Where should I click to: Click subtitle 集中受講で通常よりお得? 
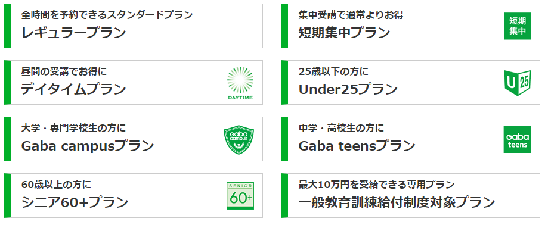click(x=351, y=15)
